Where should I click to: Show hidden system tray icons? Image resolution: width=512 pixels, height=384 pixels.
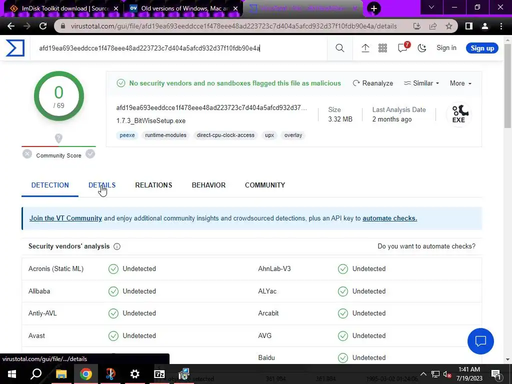[x=423, y=374]
